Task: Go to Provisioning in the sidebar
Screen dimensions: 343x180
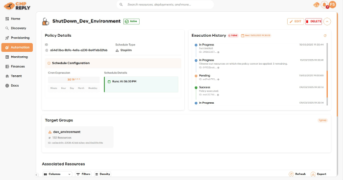Action: [17, 38]
